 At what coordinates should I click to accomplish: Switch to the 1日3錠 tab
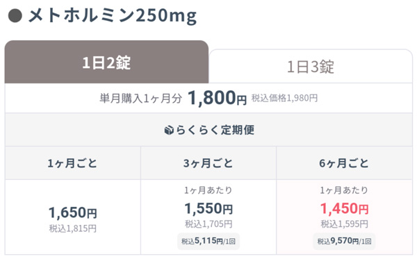pyautogui.click(x=311, y=67)
